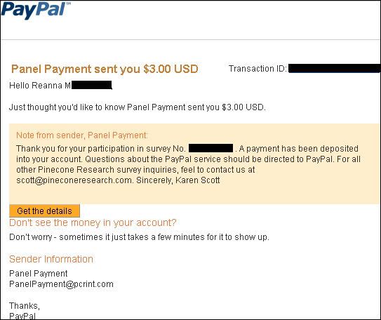The height and width of the screenshot is (320, 381).
Task: Click the Don't worry reassurance sentence
Action: 139,237
